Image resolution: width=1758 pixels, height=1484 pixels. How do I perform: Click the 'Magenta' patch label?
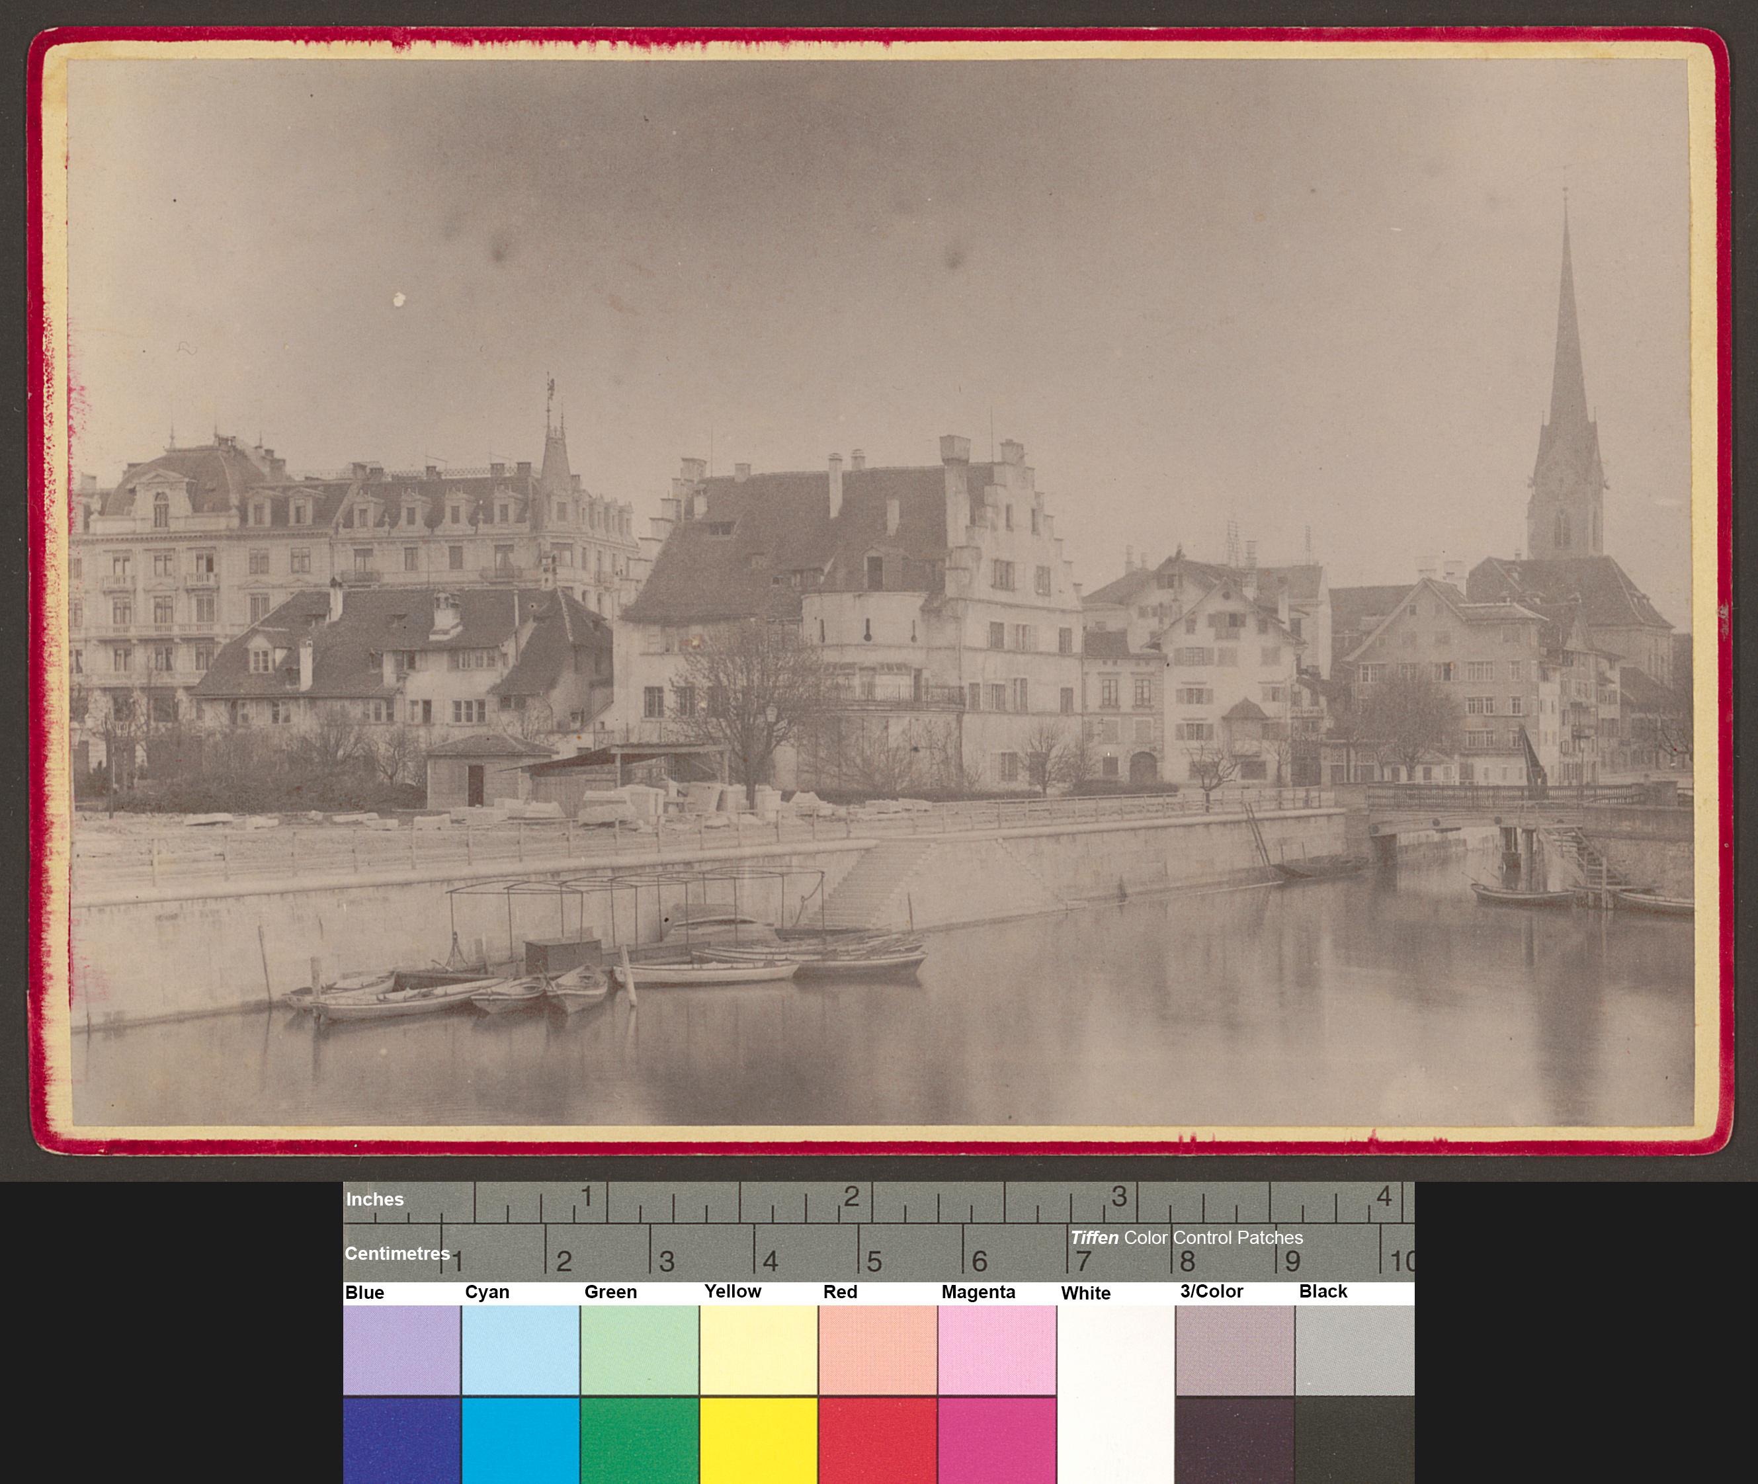[x=978, y=1292]
